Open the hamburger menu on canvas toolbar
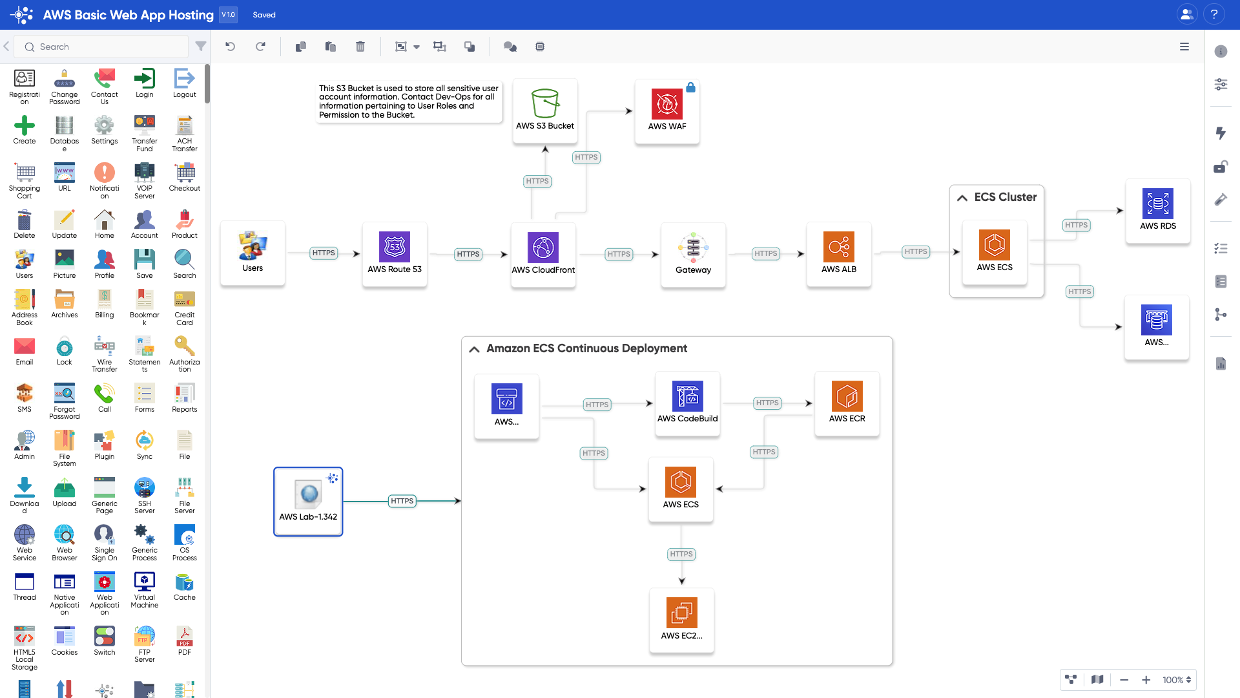 (x=1184, y=47)
